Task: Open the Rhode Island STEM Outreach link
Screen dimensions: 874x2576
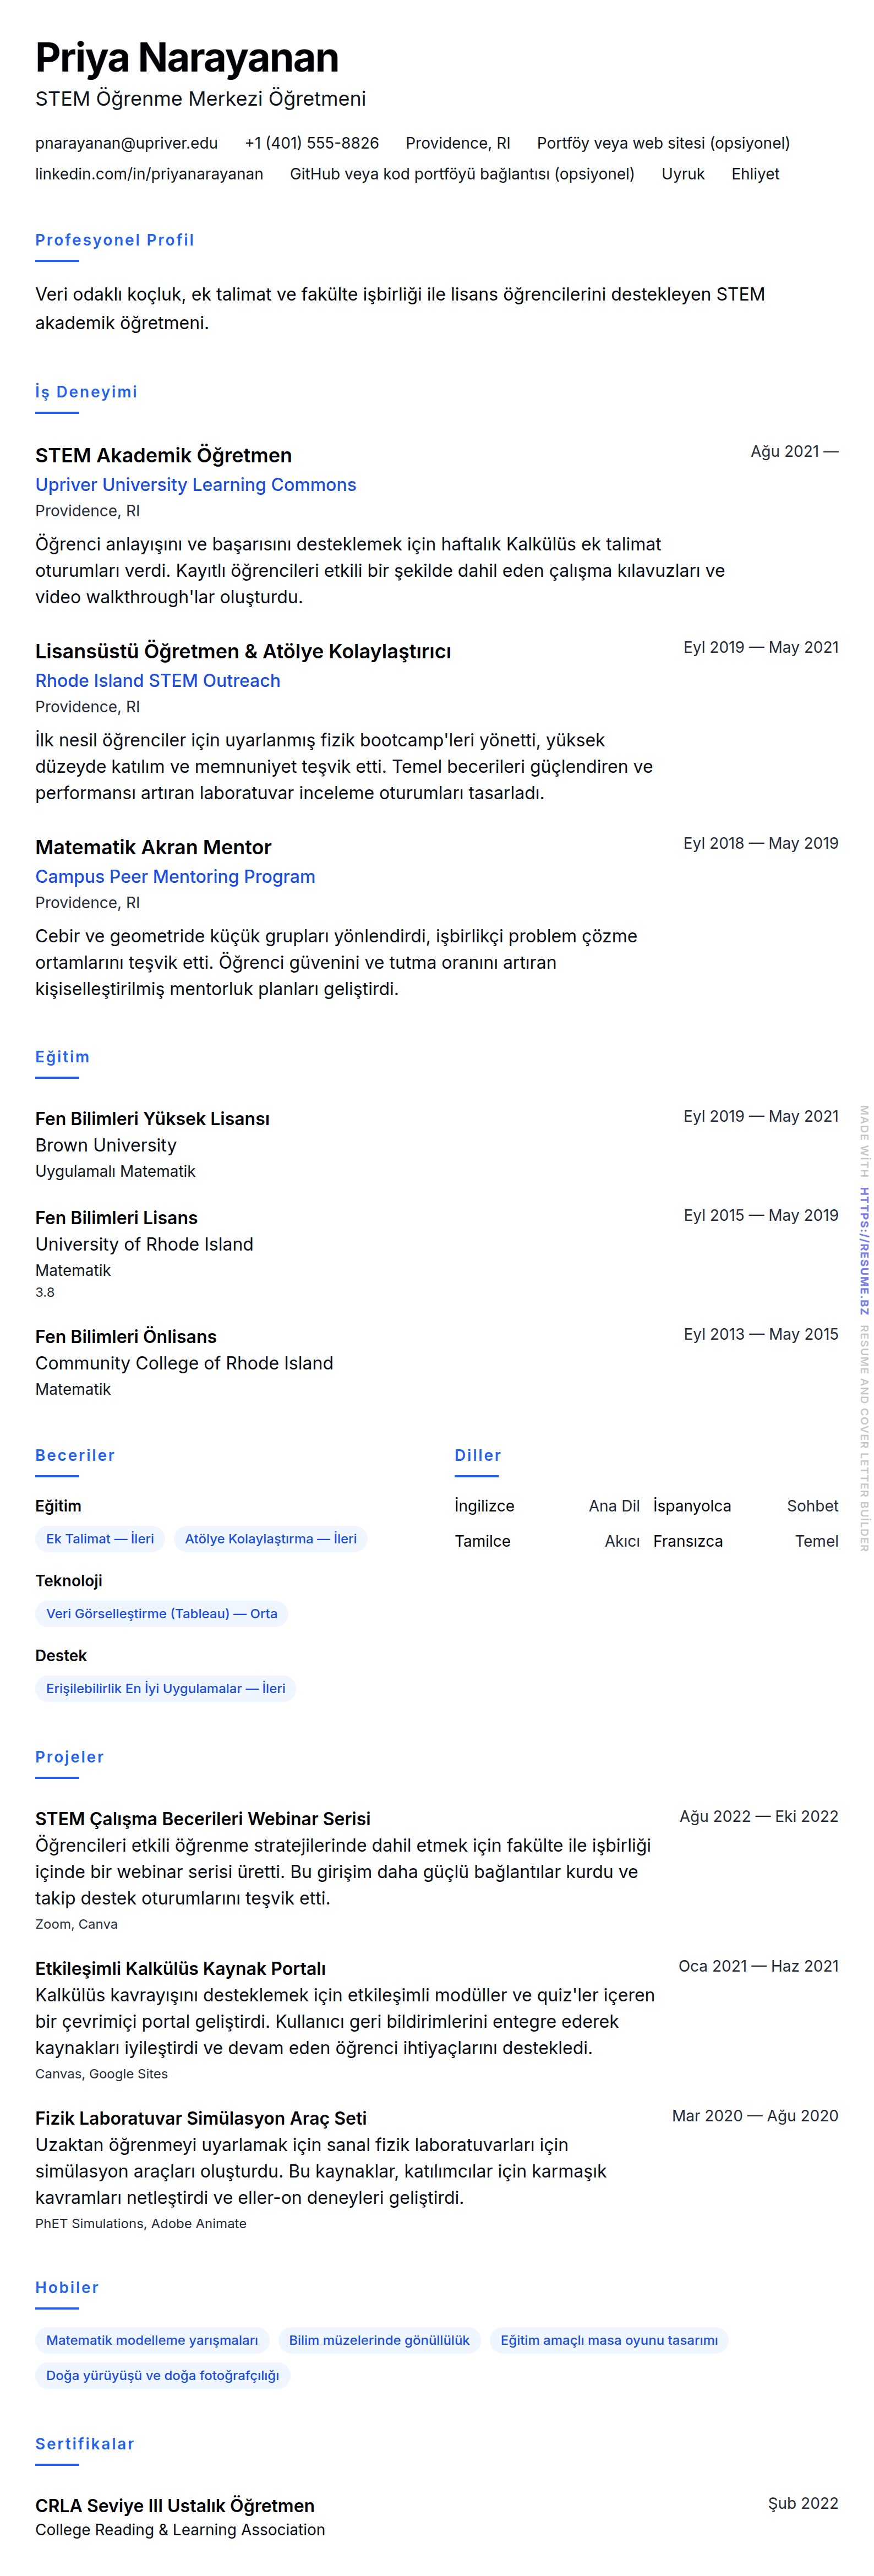Action: pyautogui.click(x=157, y=681)
